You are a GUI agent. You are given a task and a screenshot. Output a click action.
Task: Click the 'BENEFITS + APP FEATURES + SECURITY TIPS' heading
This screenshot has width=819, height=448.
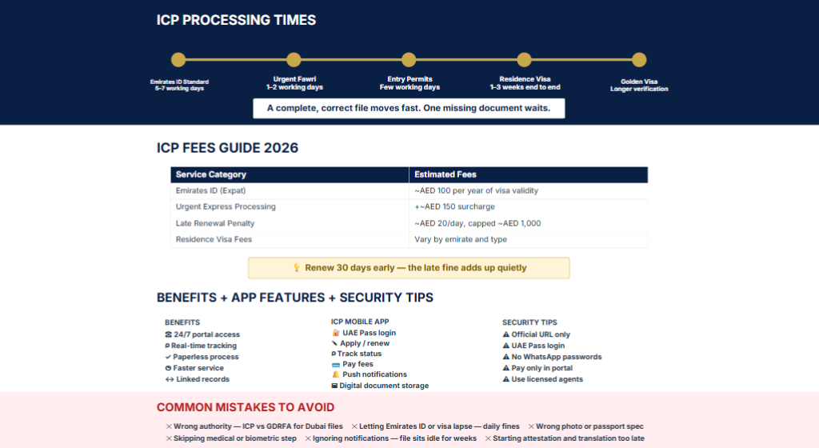(x=294, y=298)
